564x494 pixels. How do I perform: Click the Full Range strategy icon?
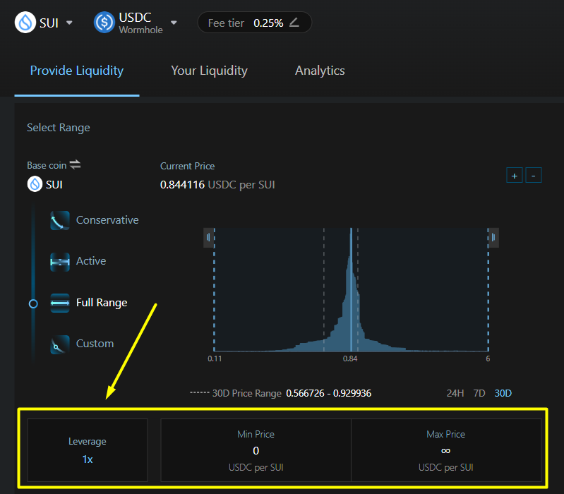coord(60,303)
